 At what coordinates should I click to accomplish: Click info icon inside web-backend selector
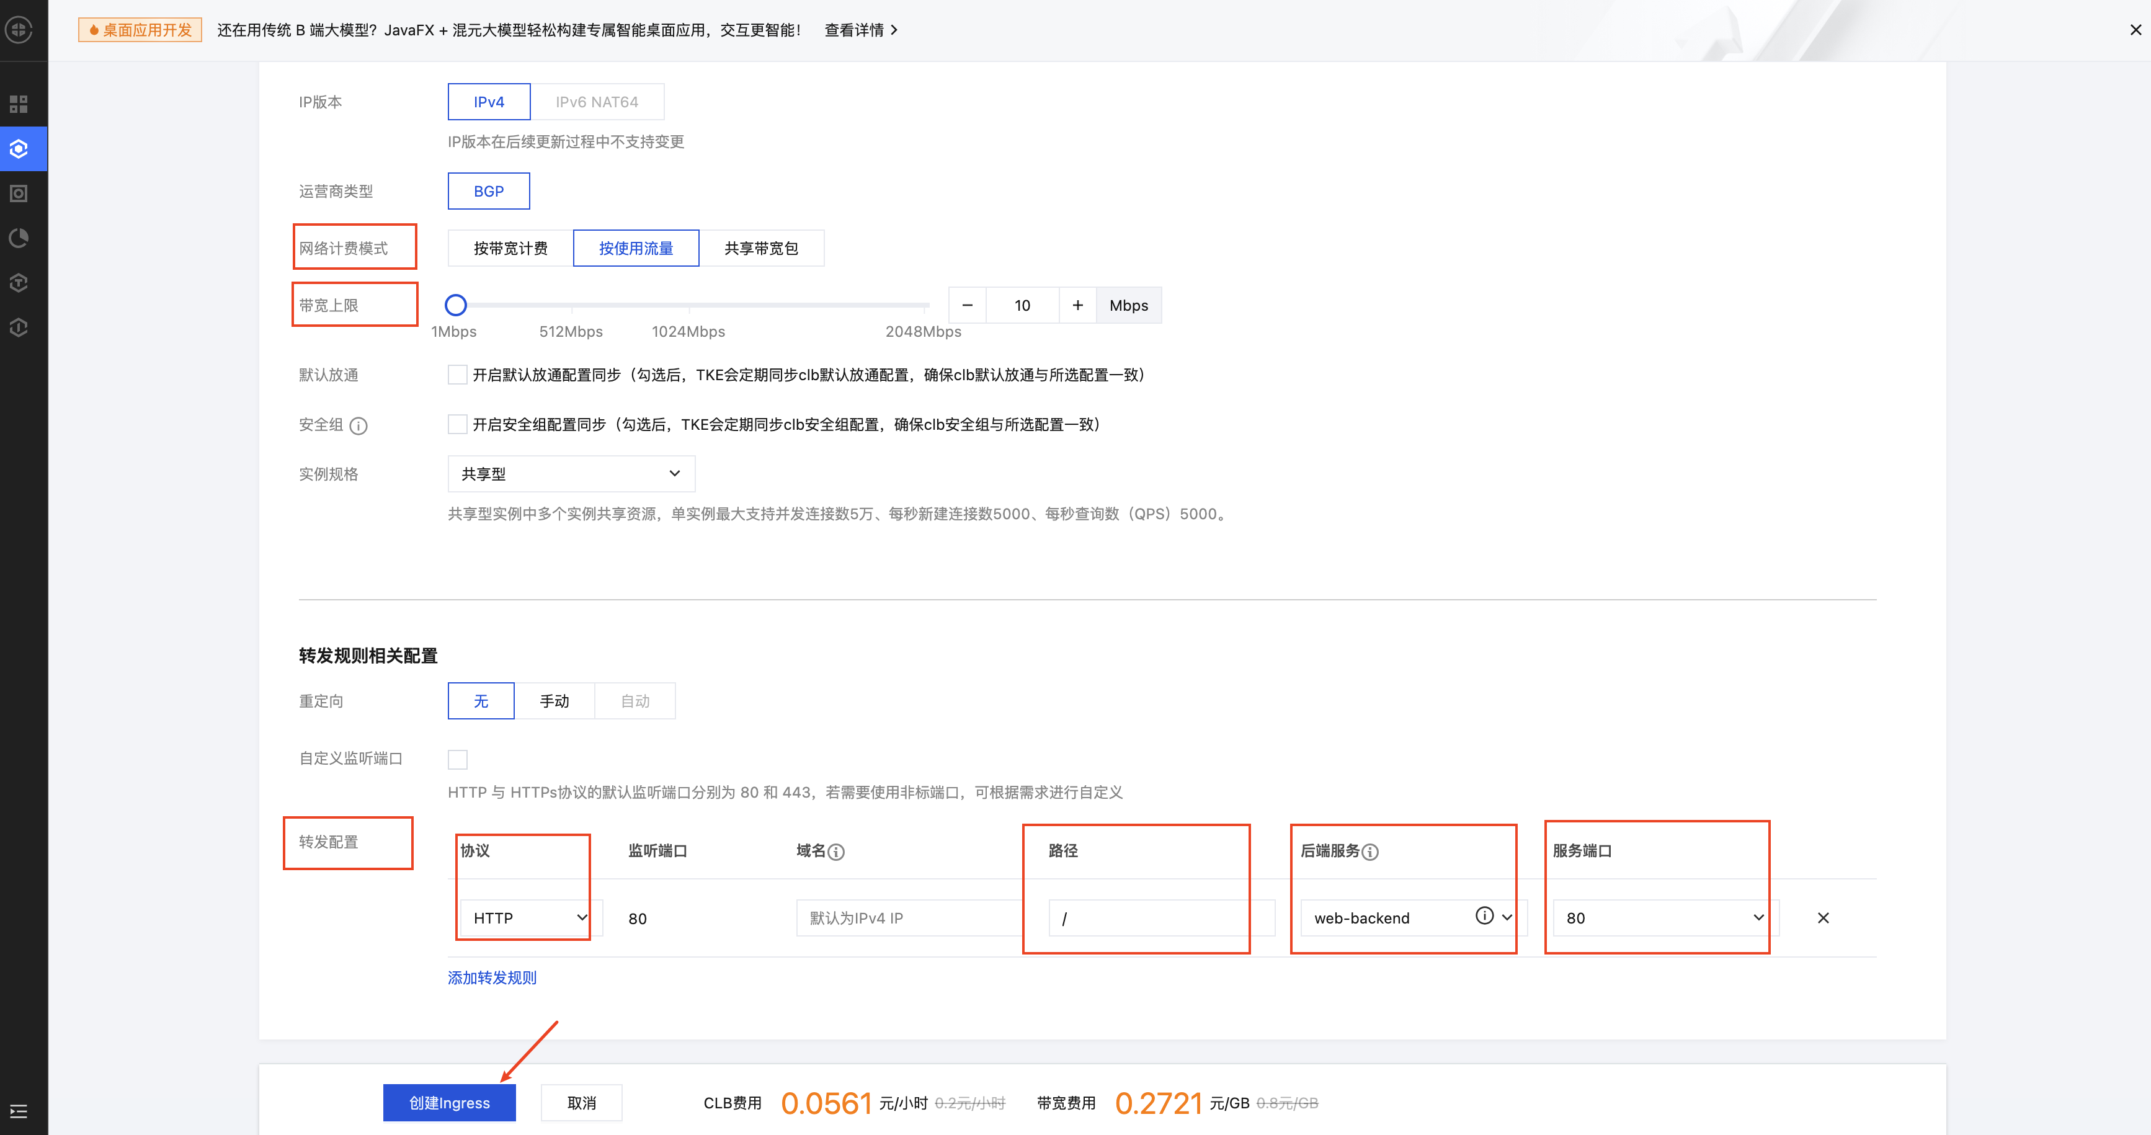tap(1484, 916)
